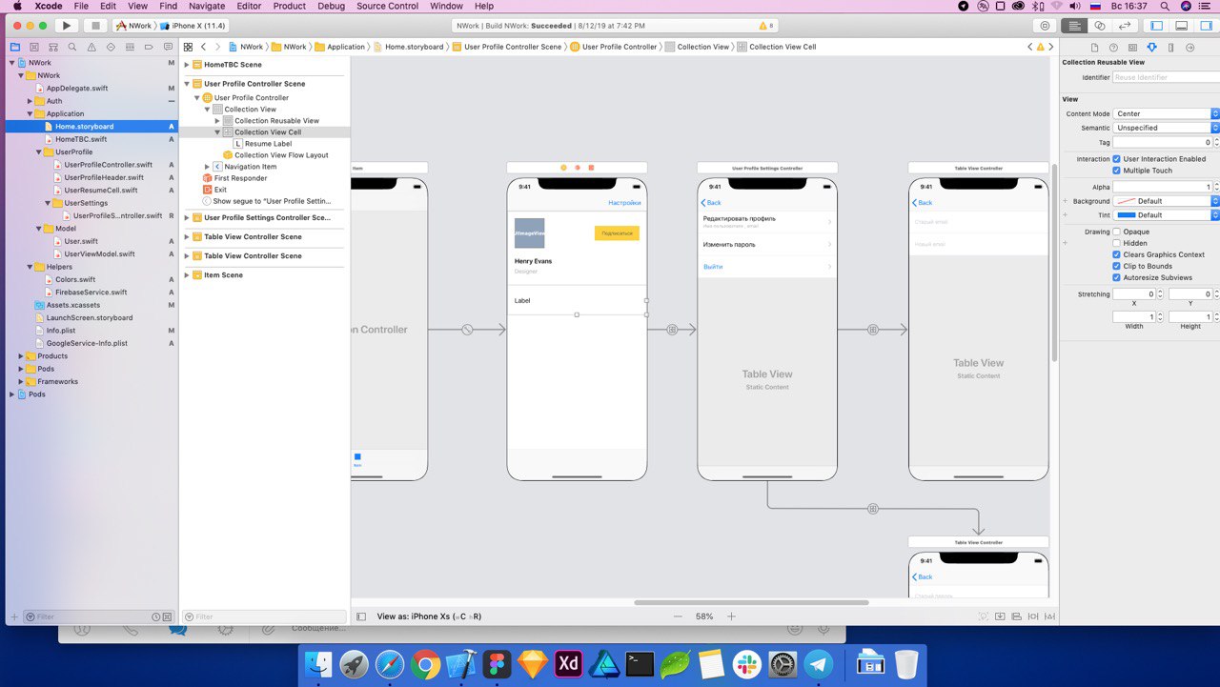This screenshot has width=1220, height=687.
Task: Open the File inspector
Action: click(x=1094, y=47)
